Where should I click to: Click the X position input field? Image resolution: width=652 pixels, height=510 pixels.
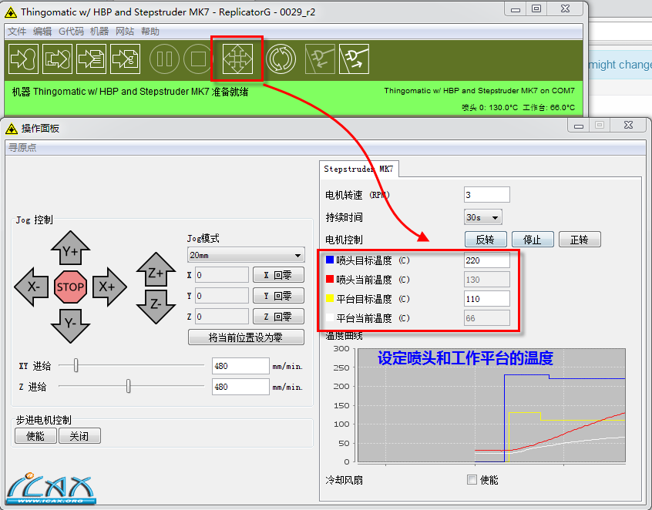coord(222,275)
